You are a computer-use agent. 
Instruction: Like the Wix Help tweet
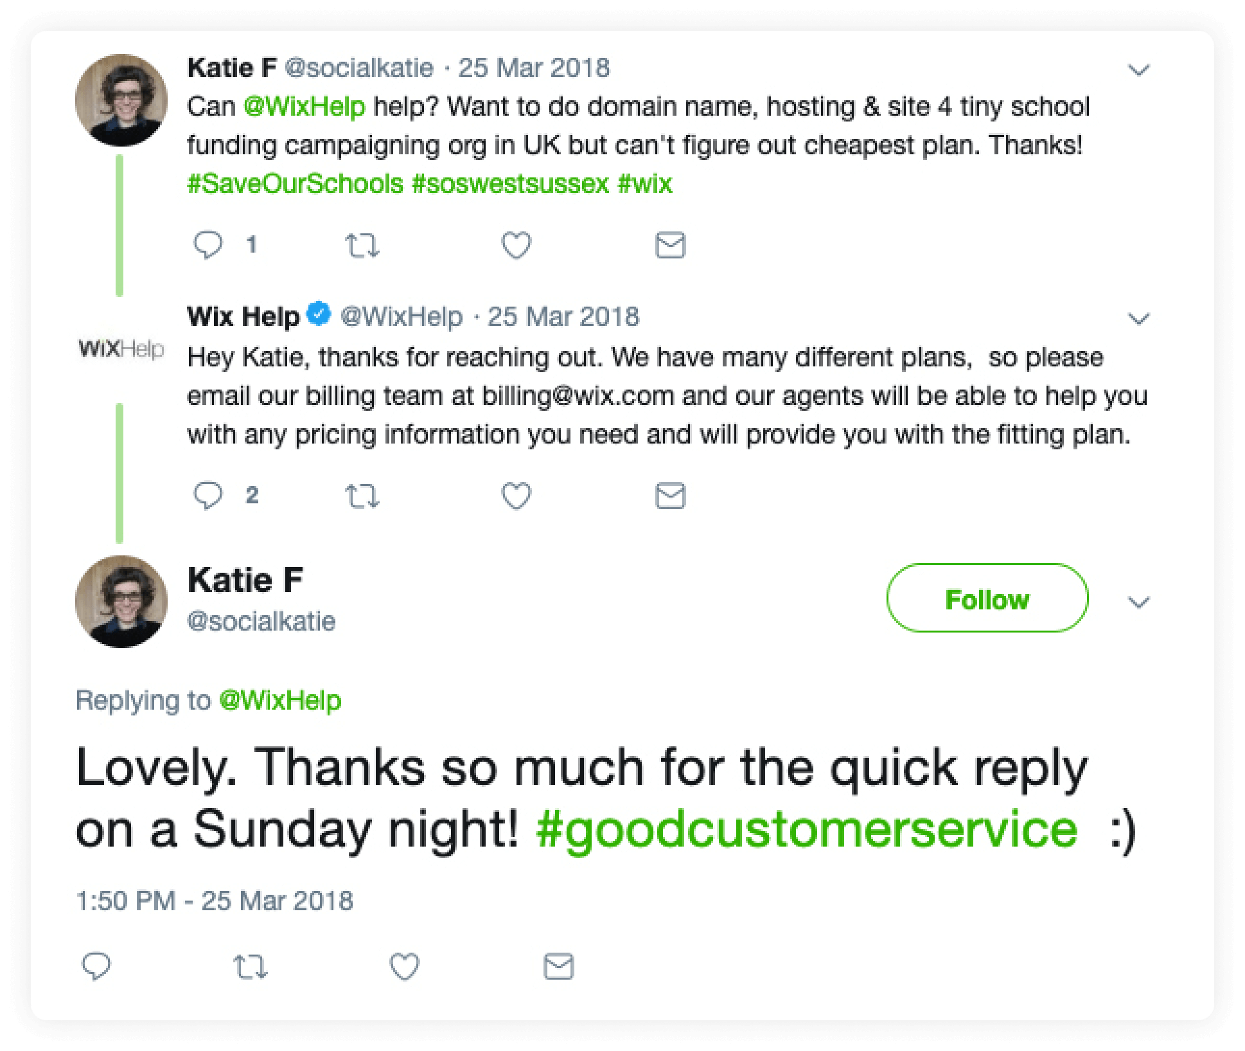point(517,496)
